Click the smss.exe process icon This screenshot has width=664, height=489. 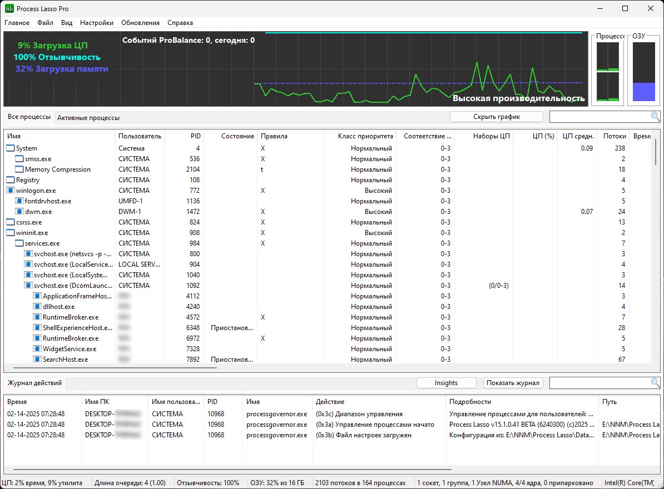coord(19,158)
